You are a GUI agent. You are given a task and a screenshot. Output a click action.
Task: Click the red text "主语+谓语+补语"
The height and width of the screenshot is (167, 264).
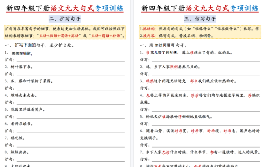[106, 36]
